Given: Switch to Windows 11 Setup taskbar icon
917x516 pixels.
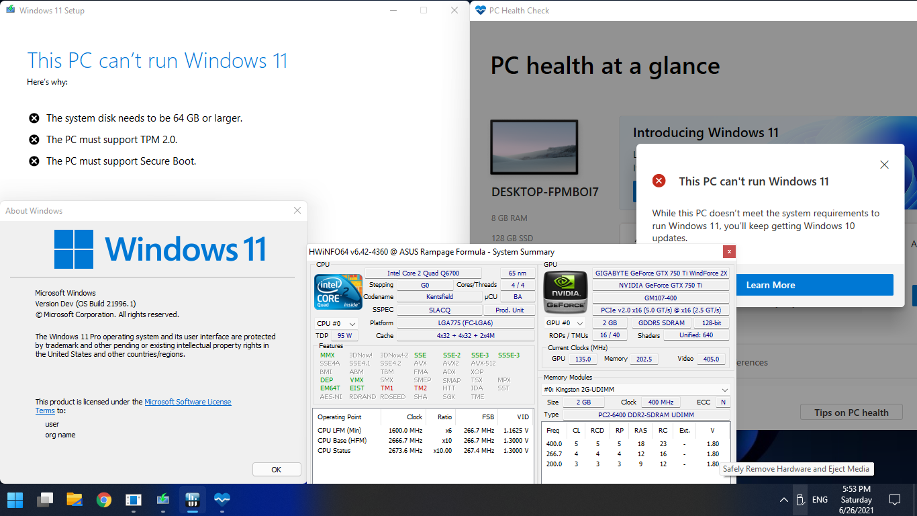Looking at the screenshot, I should [x=163, y=500].
